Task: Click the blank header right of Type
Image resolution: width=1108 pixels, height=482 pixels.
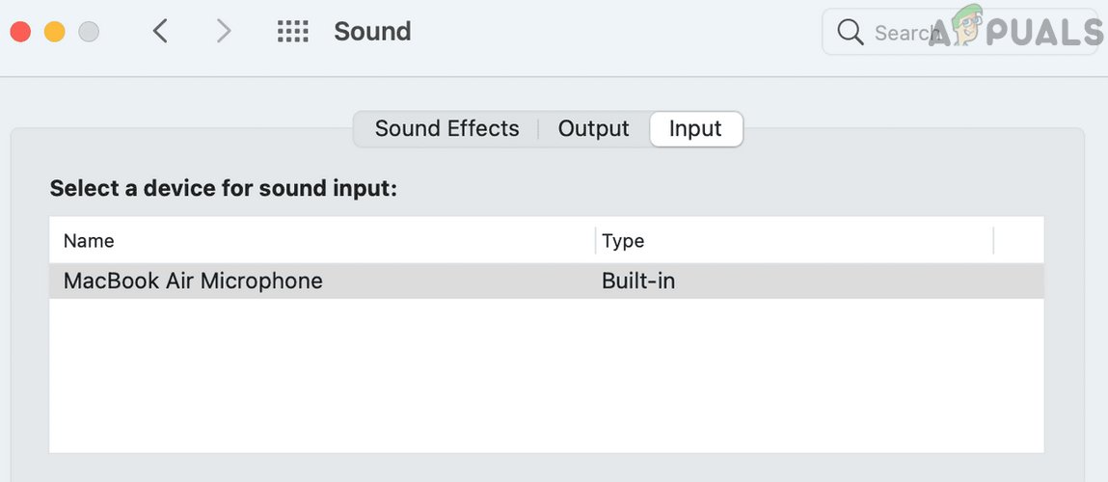Action: [x=1018, y=241]
